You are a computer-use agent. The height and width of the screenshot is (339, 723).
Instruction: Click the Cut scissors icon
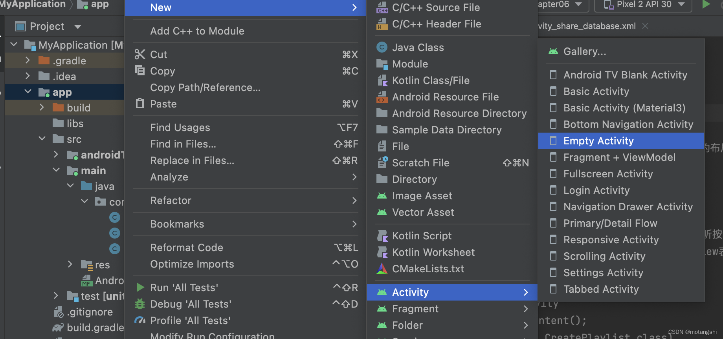click(140, 54)
